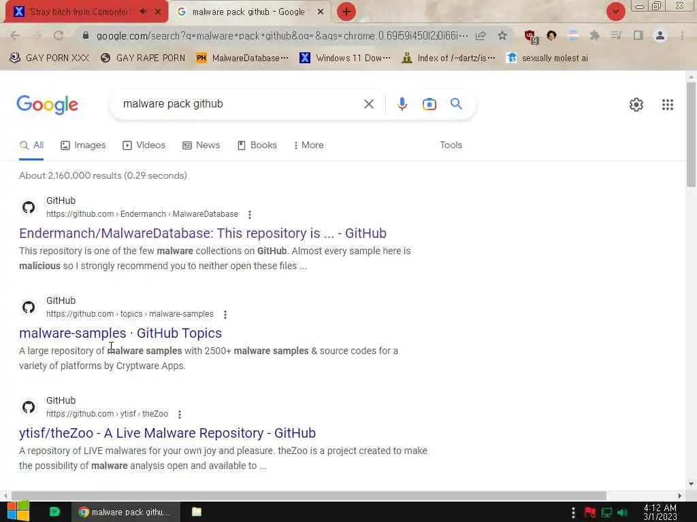Switch to the Books tab
Viewport: 697px width, 522px height.
coord(257,145)
